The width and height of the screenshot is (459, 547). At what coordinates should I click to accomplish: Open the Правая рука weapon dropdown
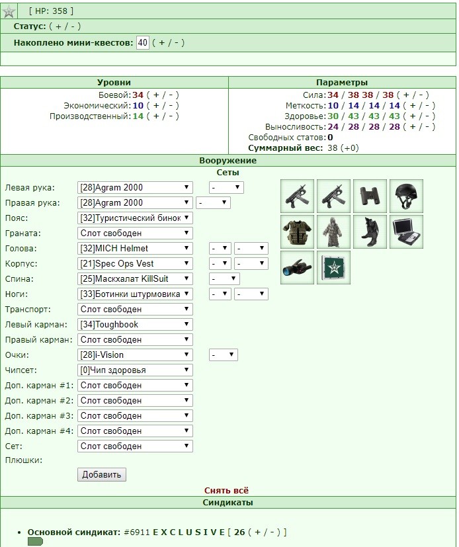pyautogui.click(x=135, y=202)
